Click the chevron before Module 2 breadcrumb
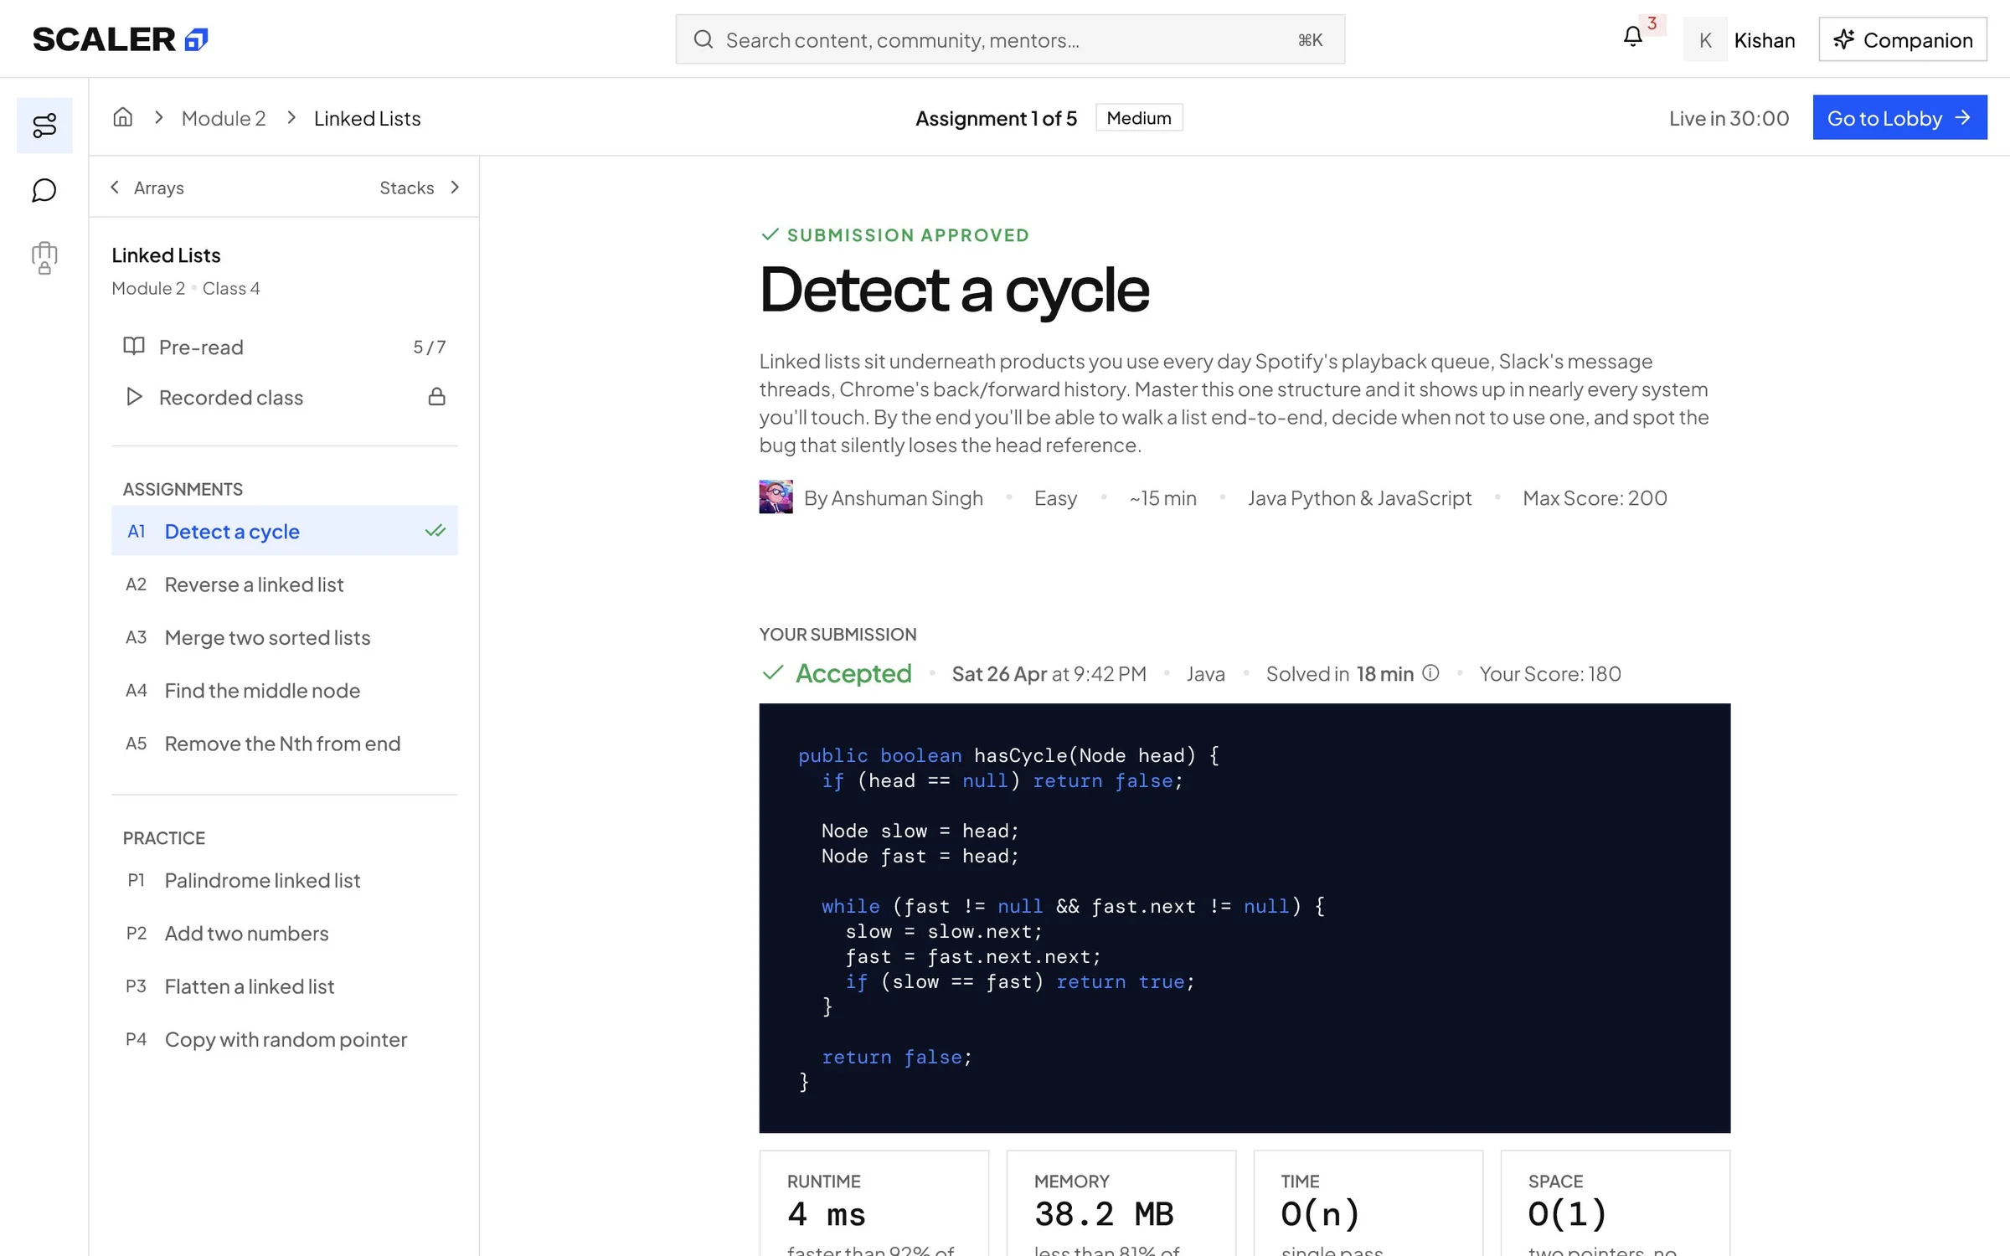Image resolution: width=2010 pixels, height=1256 pixels. pyautogui.click(x=158, y=117)
